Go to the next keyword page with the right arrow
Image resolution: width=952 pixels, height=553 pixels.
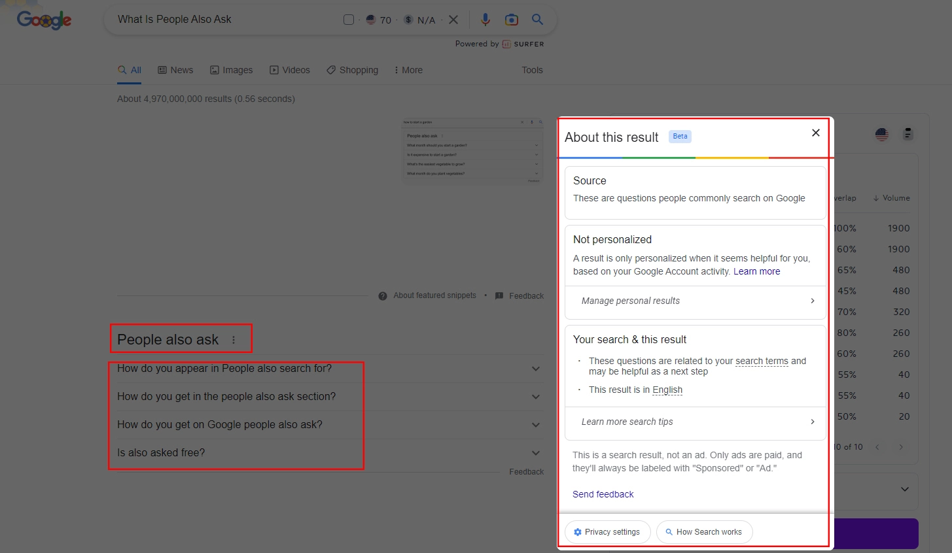[901, 447]
